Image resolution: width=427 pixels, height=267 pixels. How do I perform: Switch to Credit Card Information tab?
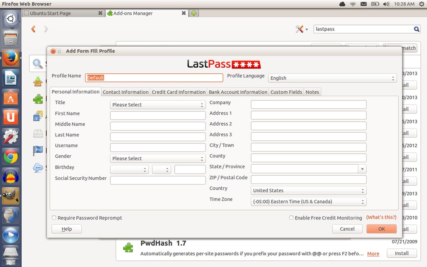[178, 92]
